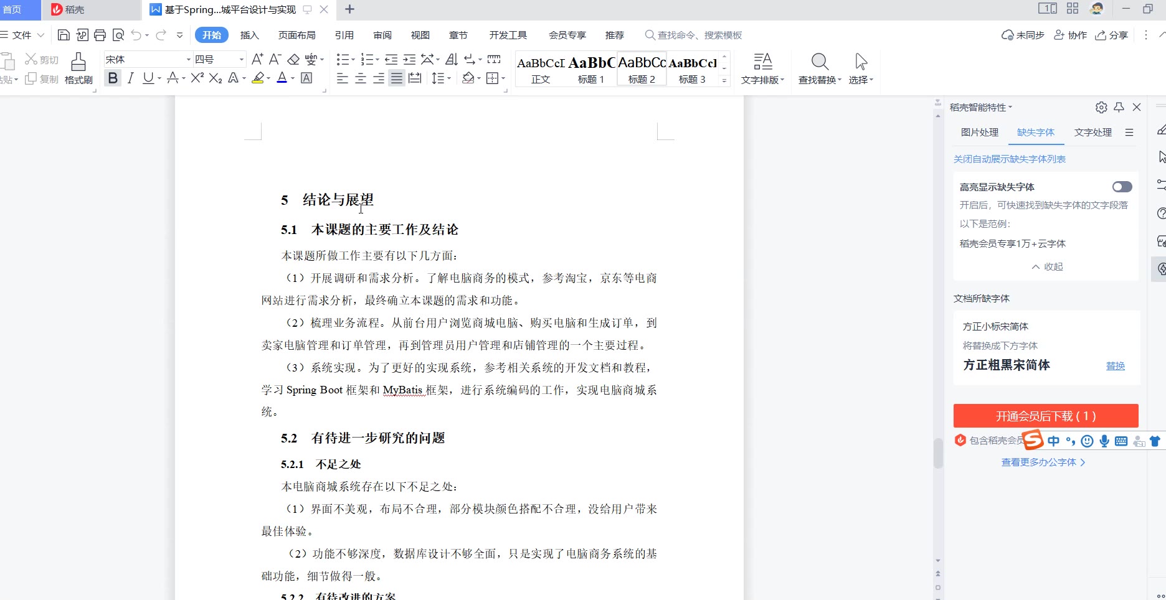Image resolution: width=1166 pixels, height=600 pixels.
Task: Redo the last undone action
Action: pos(161,35)
